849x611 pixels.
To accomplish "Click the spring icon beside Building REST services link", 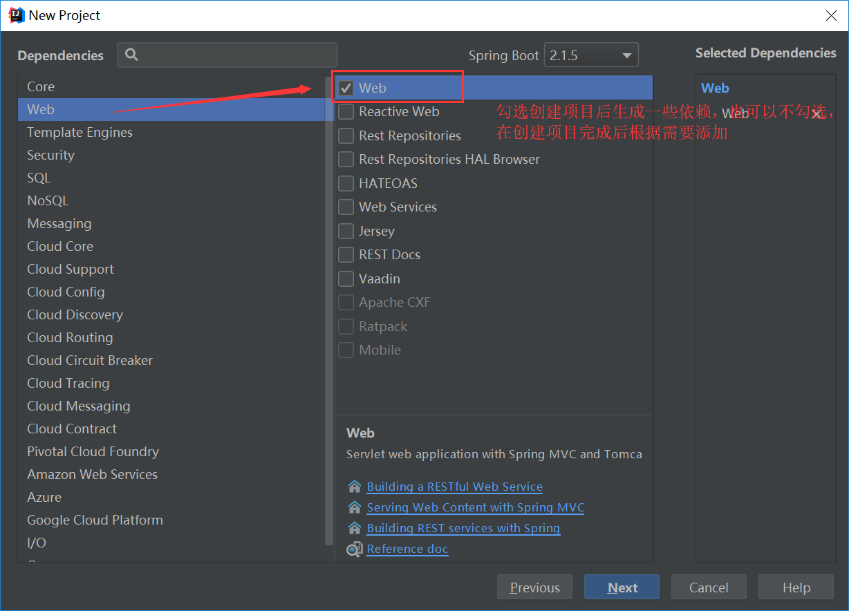I will pos(355,528).
